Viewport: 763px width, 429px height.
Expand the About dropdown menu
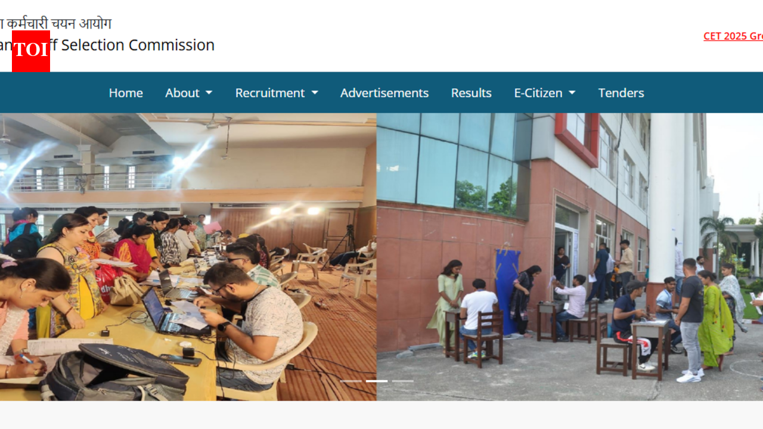pos(189,93)
